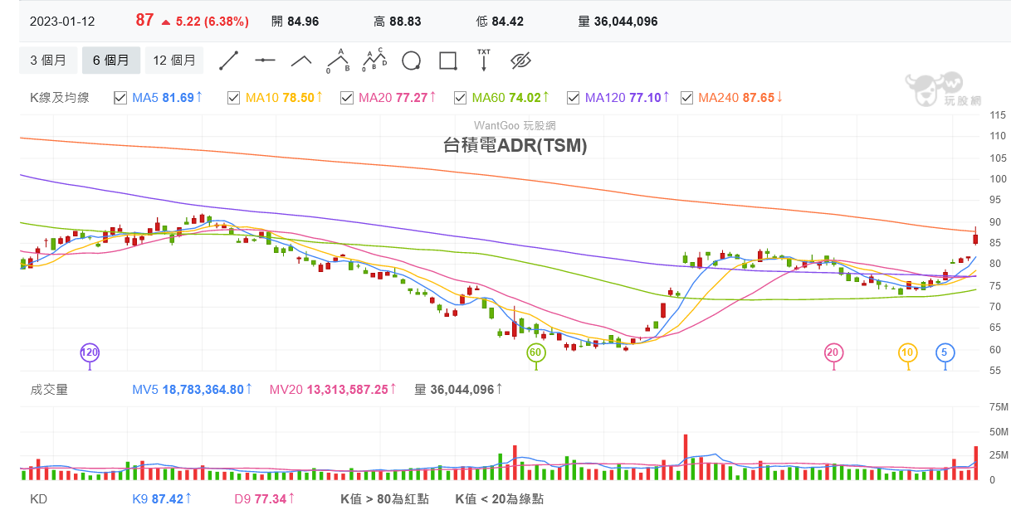Click the MA240 87.65 value label
This screenshot has width=1011, height=510.
point(741,98)
